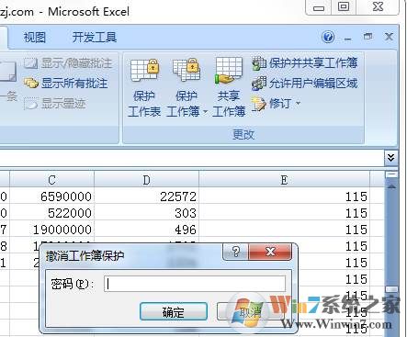Expand the 修订 dropdown arrow
Image resolution: width=407 pixels, height=337 pixels.
tap(298, 103)
